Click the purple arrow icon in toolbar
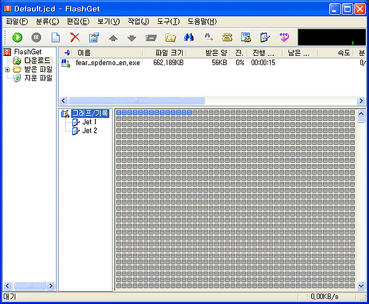369x304 pixels. click(x=284, y=37)
